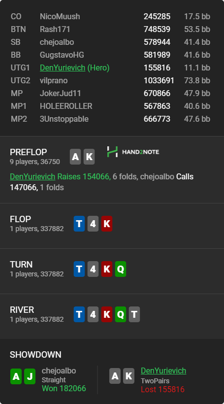224x404 pixels.
Task: Click the NicoMuush player name
Action: (x=60, y=16)
